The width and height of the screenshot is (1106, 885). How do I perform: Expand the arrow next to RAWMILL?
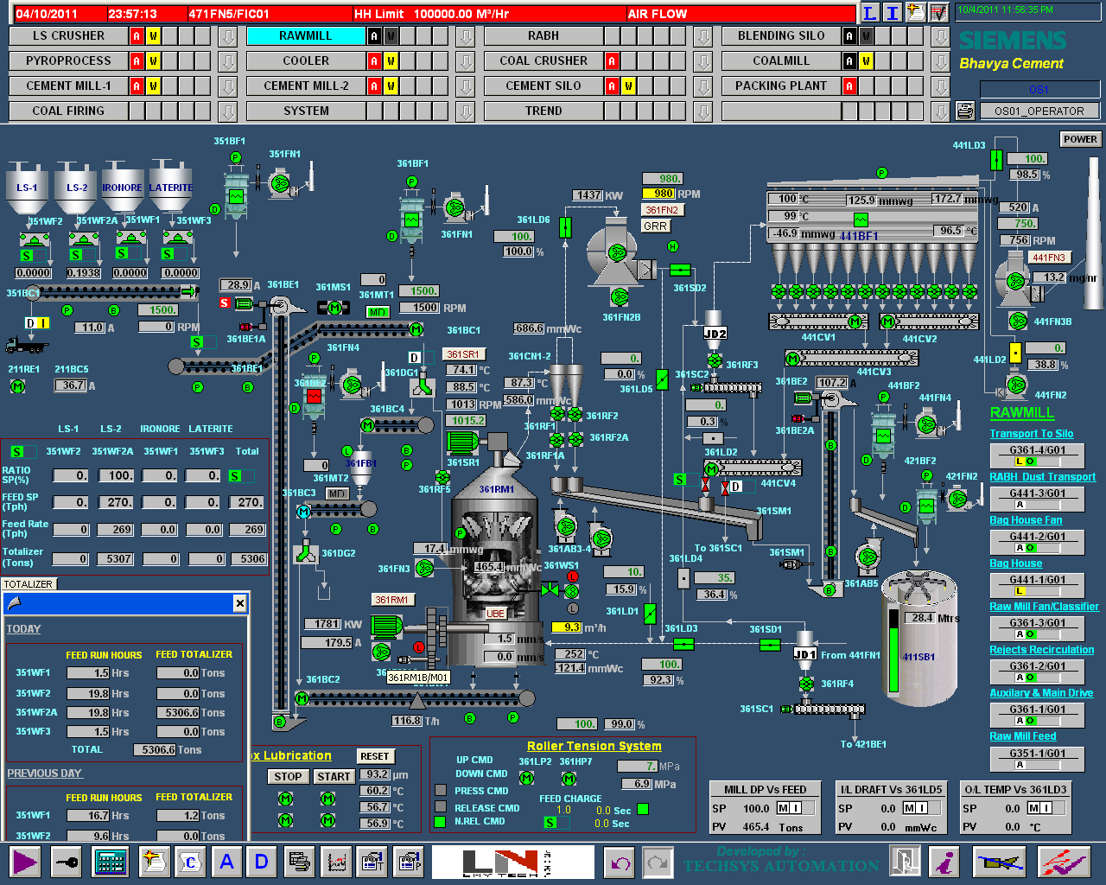[465, 36]
